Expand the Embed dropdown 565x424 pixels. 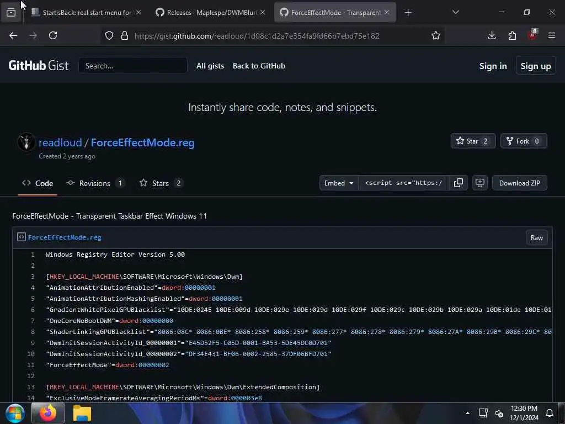click(339, 183)
